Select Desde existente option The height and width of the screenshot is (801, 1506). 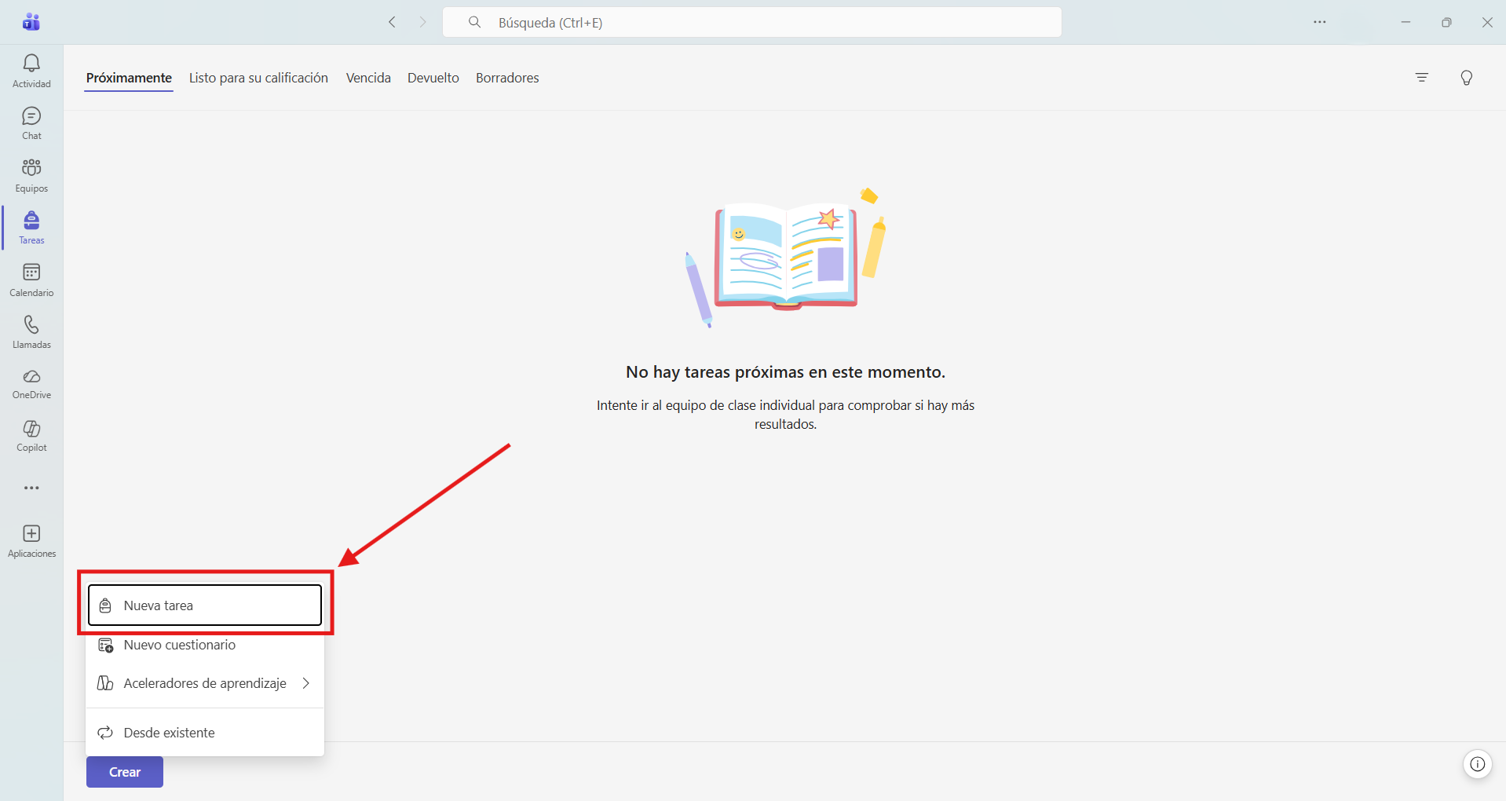[205, 733]
